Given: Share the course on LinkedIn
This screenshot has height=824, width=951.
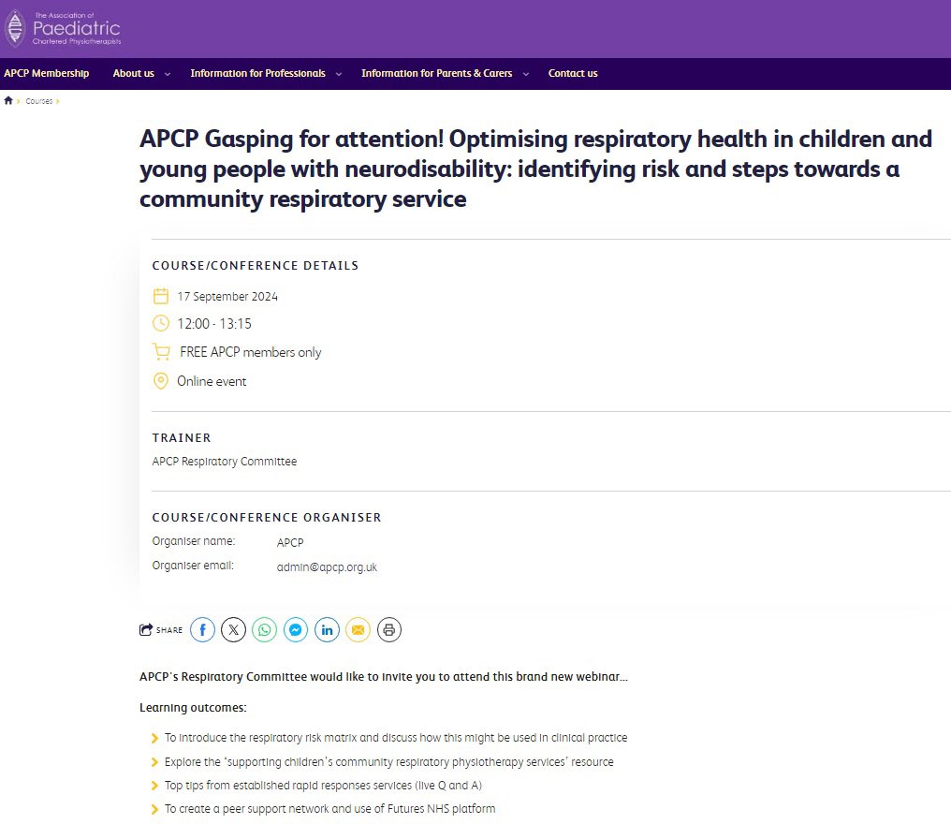Looking at the screenshot, I should click(x=327, y=630).
